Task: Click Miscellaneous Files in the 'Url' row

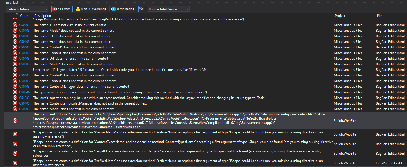Action: pos(348,59)
